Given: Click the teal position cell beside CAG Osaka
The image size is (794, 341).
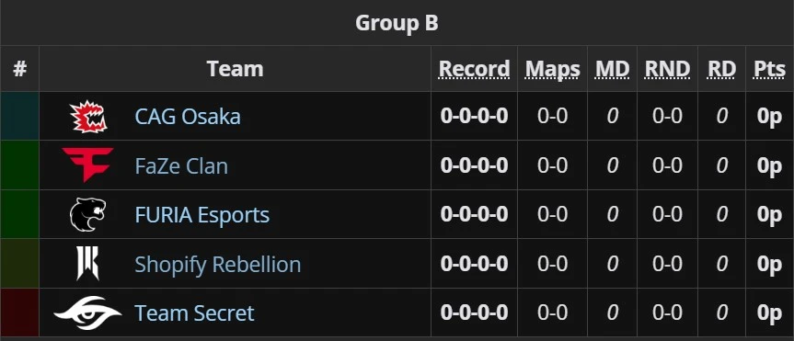Looking at the screenshot, I should point(19,116).
